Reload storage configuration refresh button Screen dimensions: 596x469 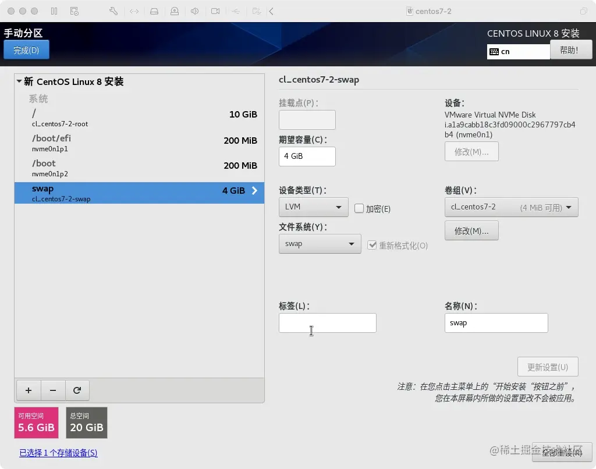pos(77,390)
